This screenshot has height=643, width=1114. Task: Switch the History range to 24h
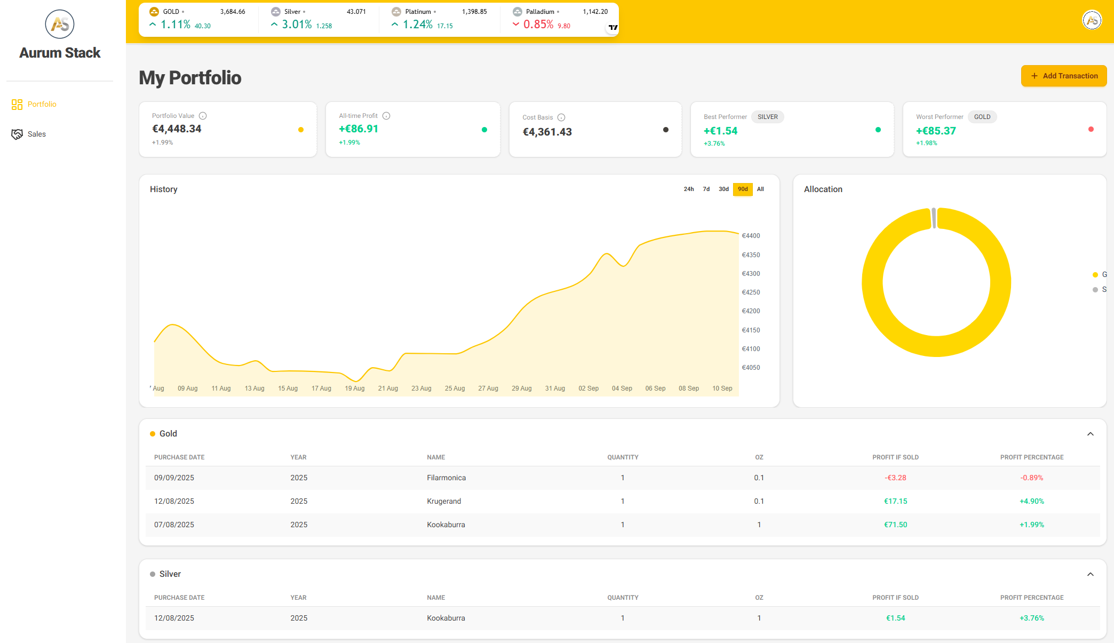[x=689, y=189]
